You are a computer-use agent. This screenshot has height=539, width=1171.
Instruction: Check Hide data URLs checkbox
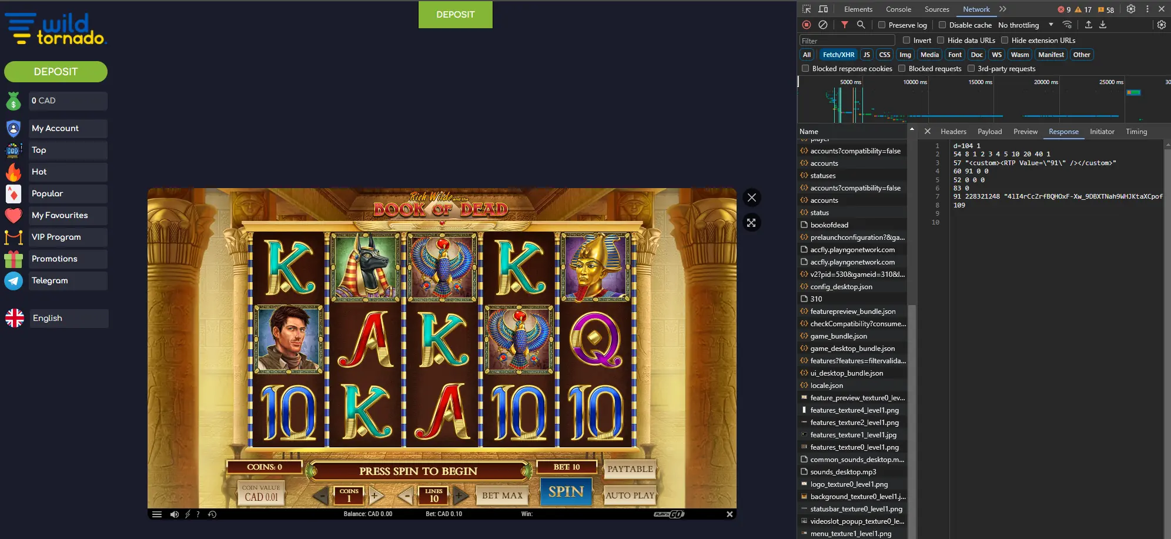click(x=941, y=40)
